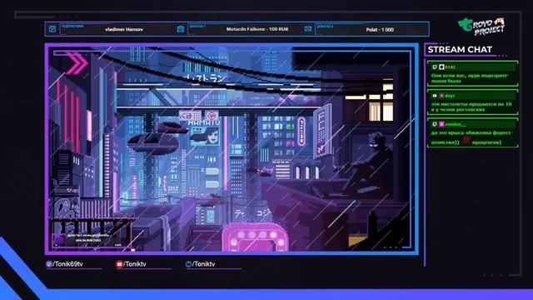Image resolution: width=533 pixels, height=300 pixels.
Task: Click the blue social icon beside last /Toniktv
Action: [x=188, y=264]
